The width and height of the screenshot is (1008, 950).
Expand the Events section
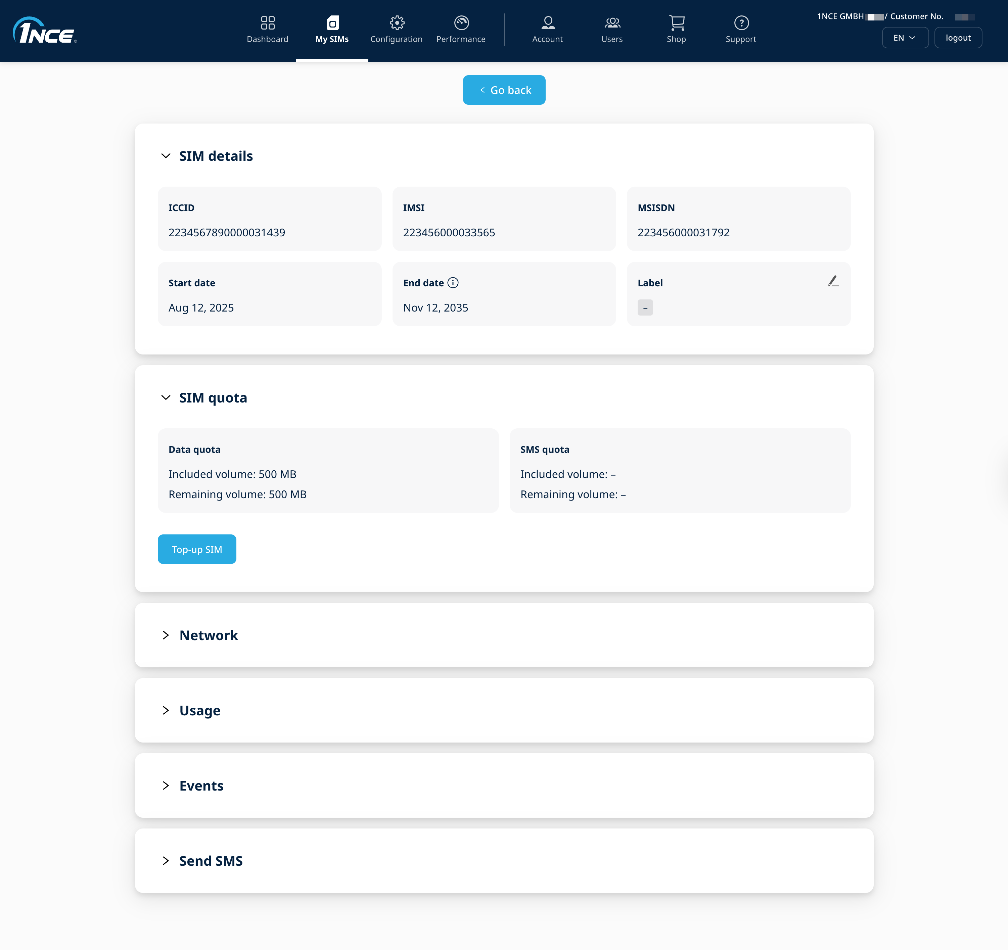(x=166, y=786)
